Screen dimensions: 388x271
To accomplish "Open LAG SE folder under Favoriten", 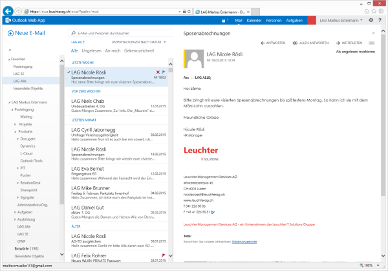I will (x=19, y=74).
